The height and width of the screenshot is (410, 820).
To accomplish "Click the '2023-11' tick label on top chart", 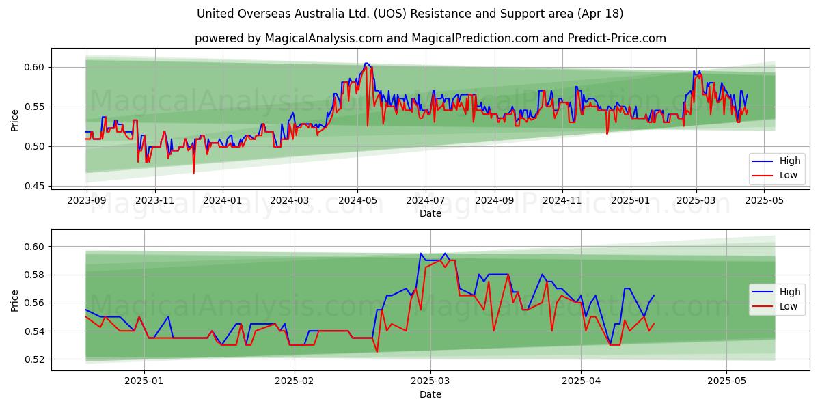I will (154, 202).
